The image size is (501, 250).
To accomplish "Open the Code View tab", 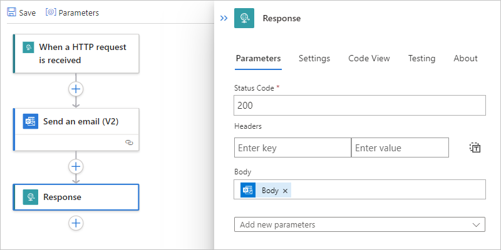I will click(x=369, y=58).
